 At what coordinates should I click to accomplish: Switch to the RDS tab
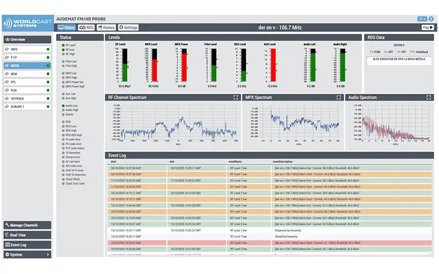[x=86, y=27]
